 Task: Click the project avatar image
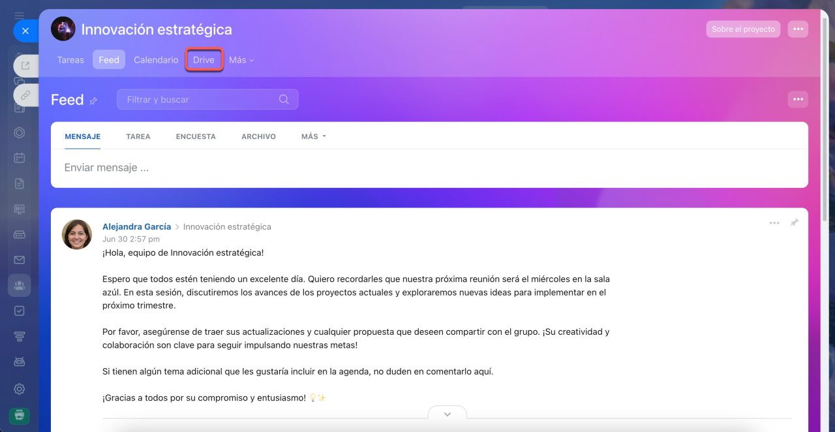63,29
